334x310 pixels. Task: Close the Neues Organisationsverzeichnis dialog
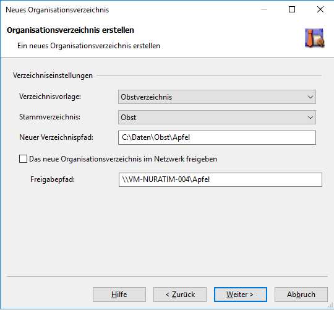point(320,9)
